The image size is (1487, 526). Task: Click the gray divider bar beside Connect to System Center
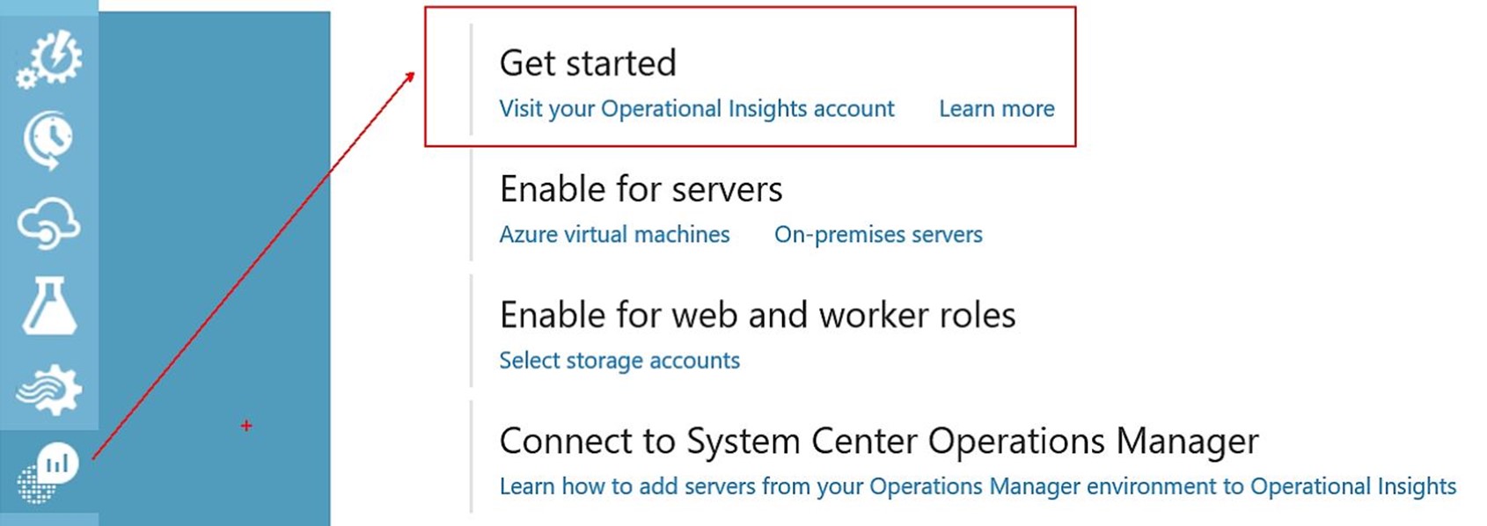coord(472,457)
